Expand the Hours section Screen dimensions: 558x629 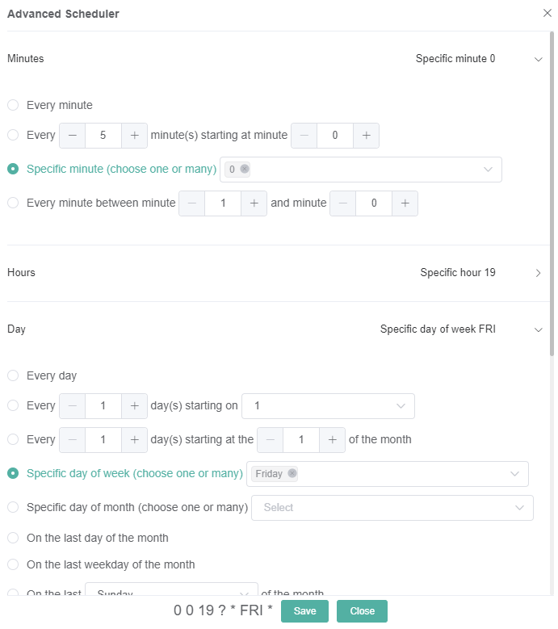coord(539,273)
